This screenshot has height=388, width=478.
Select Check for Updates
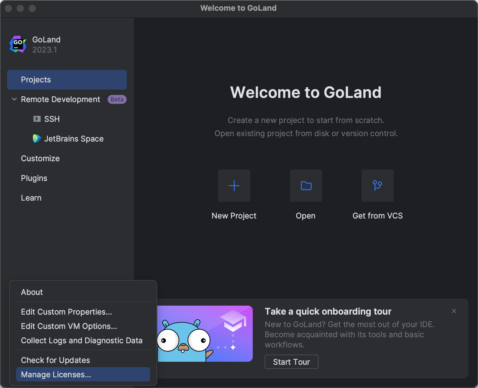(55, 360)
